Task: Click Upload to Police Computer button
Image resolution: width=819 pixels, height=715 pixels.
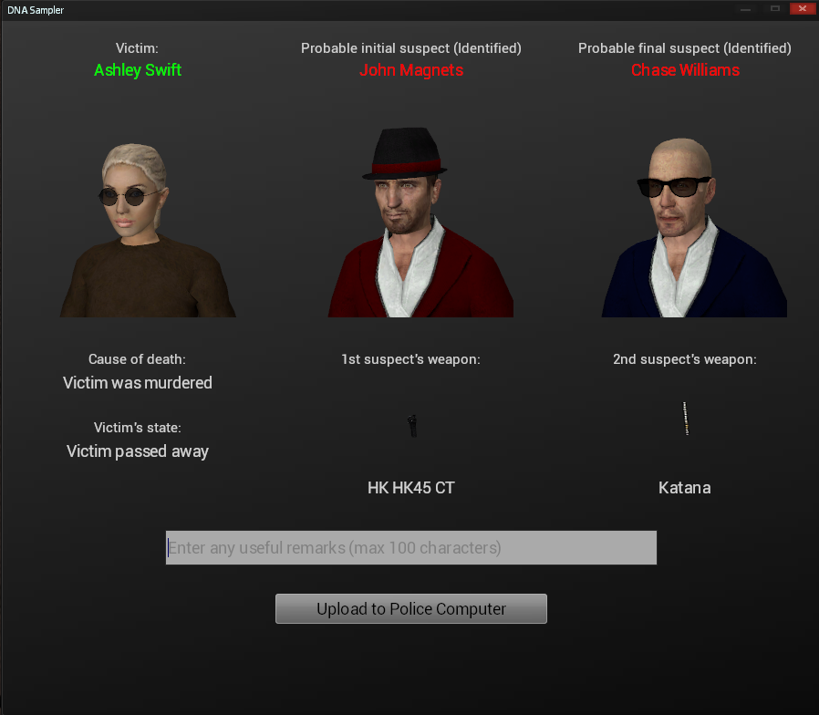Action: tap(411, 608)
